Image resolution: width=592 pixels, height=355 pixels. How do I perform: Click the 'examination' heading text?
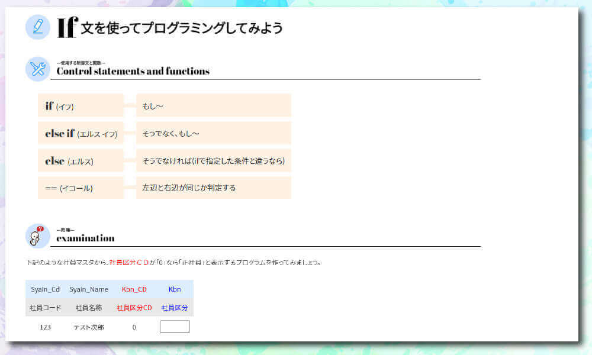pyautogui.click(x=85, y=238)
